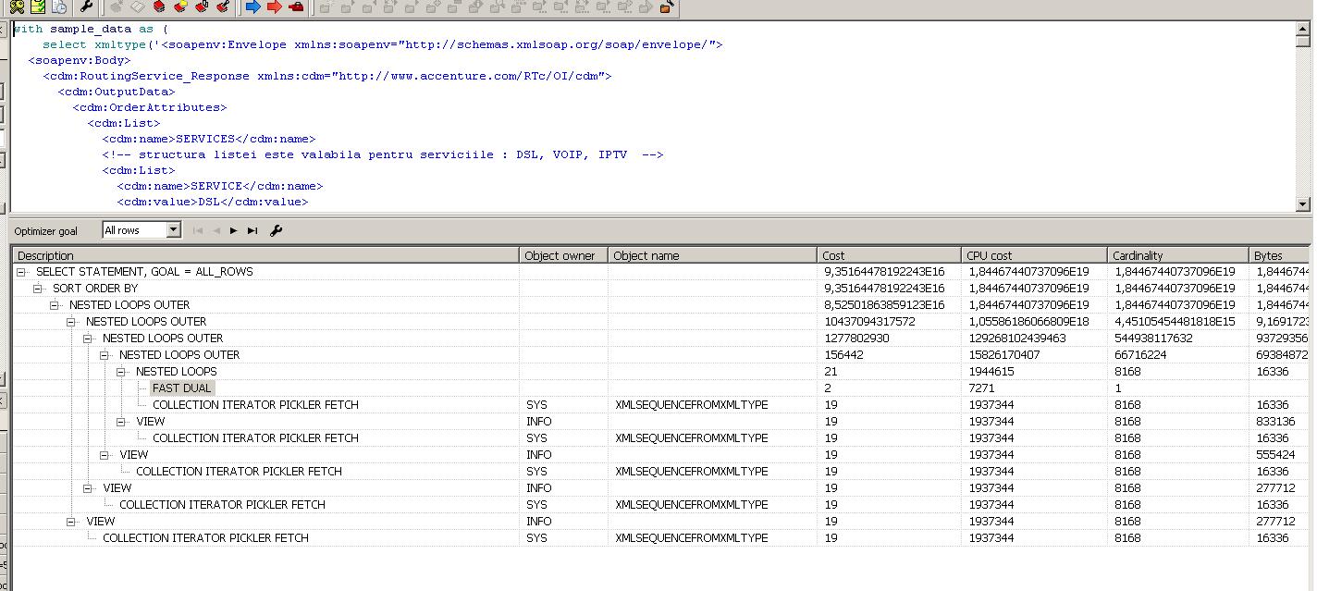
Task: Select the NESTED LOOPS row with cost 21
Action: click(x=177, y=372)
